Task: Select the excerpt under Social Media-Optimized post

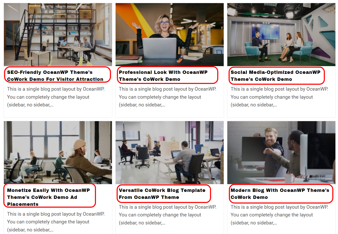Action: 279,97
